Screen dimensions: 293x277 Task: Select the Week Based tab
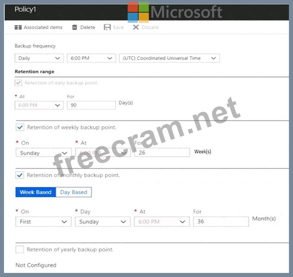(x=35, y=192)
